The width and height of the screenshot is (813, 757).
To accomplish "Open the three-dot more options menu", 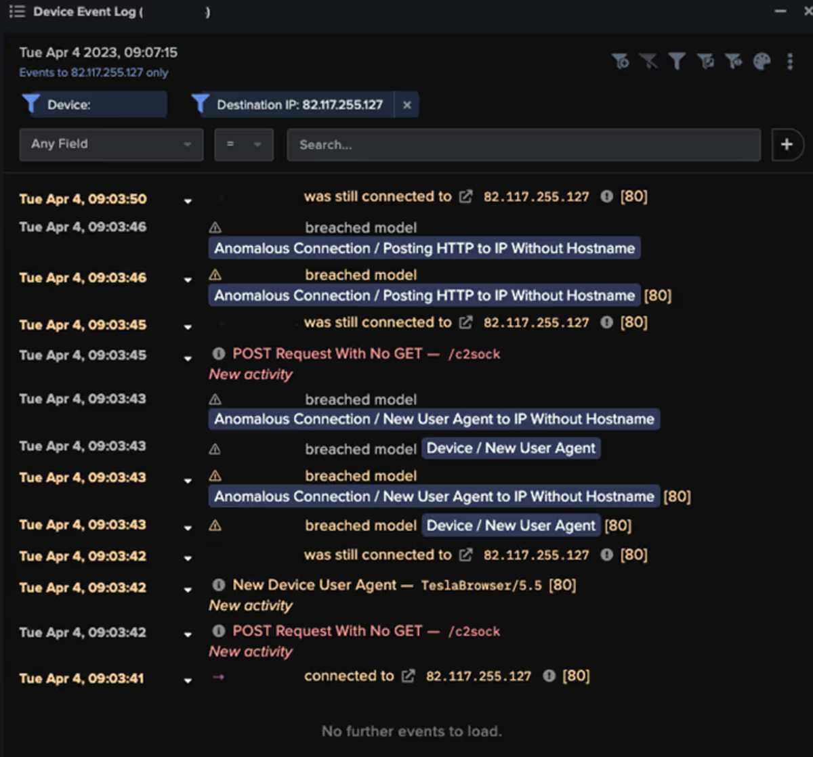I will [790, 62].
